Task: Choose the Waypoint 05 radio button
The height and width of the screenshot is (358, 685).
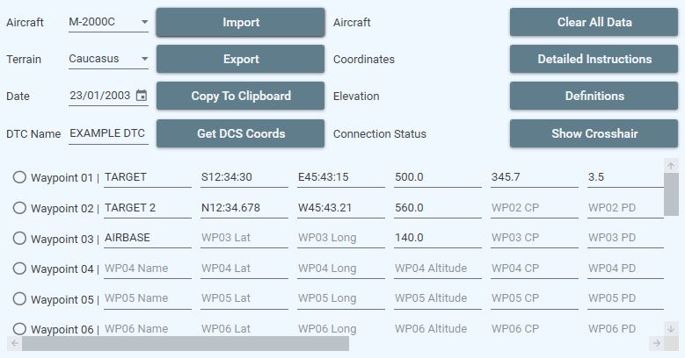Action: click(x=19, y=298)
